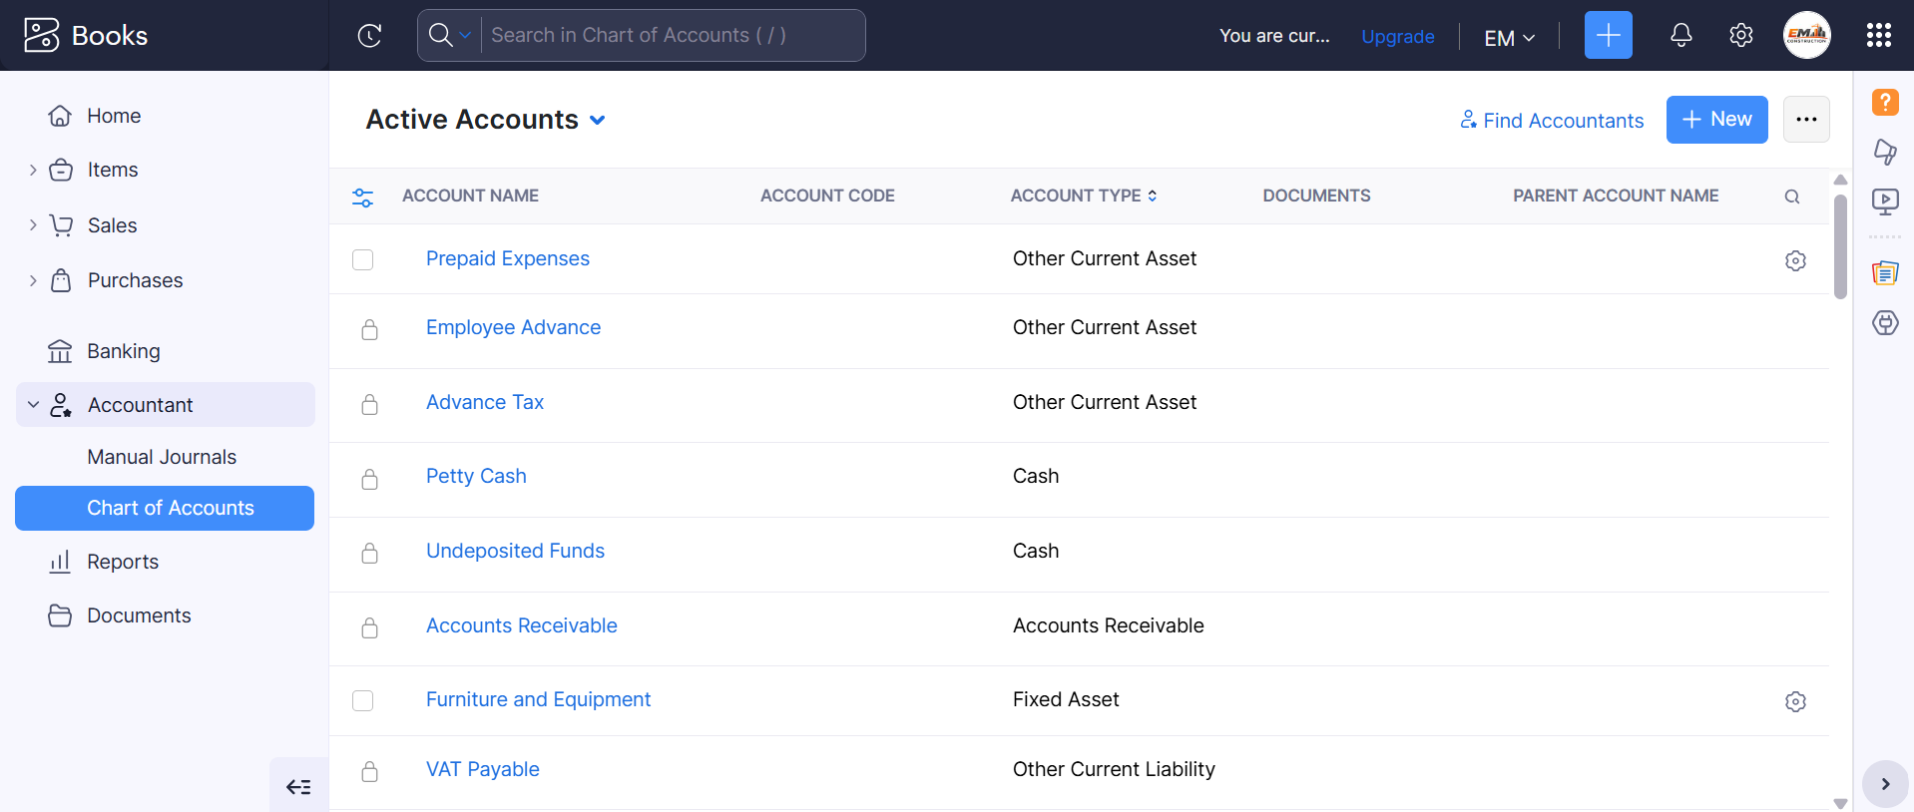Viewport: 1914px width, 812px height.
Task: Click the New account button
Action: pyautogui.click(x=1716, y=120)
